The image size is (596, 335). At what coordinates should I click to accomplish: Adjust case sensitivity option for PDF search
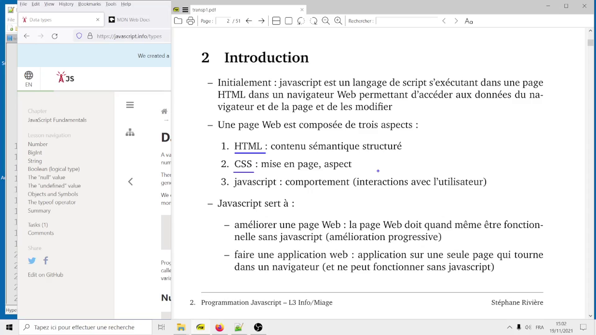tap(469, 21)
